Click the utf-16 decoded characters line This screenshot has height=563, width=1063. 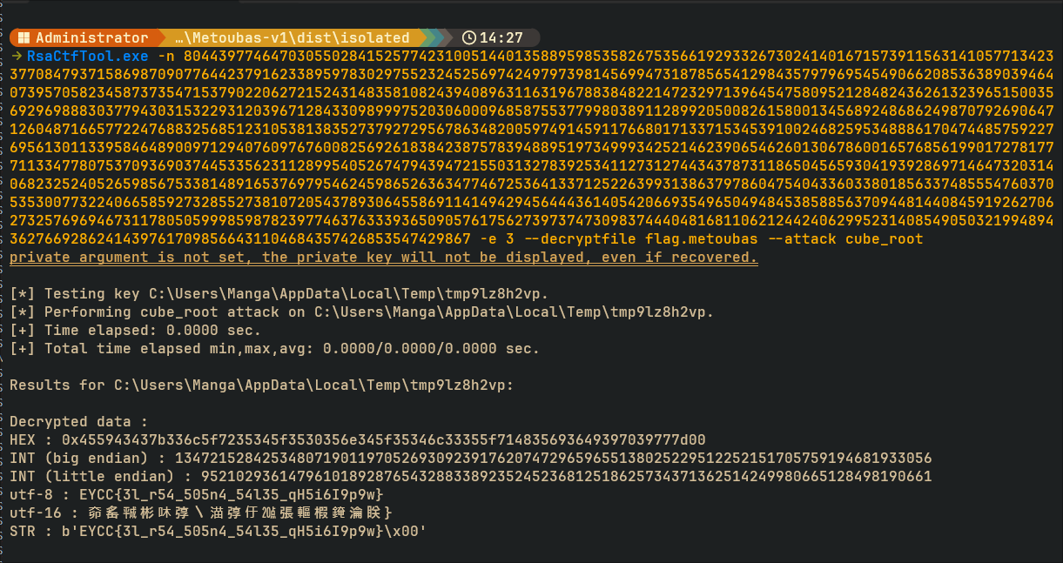pos(201,513)
